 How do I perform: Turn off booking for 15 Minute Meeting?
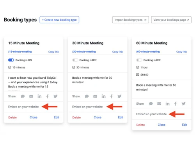coord(11,60)
